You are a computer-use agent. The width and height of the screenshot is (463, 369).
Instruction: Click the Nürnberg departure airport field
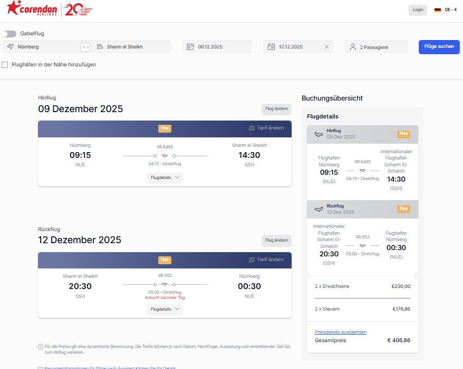tap(42, 47)
